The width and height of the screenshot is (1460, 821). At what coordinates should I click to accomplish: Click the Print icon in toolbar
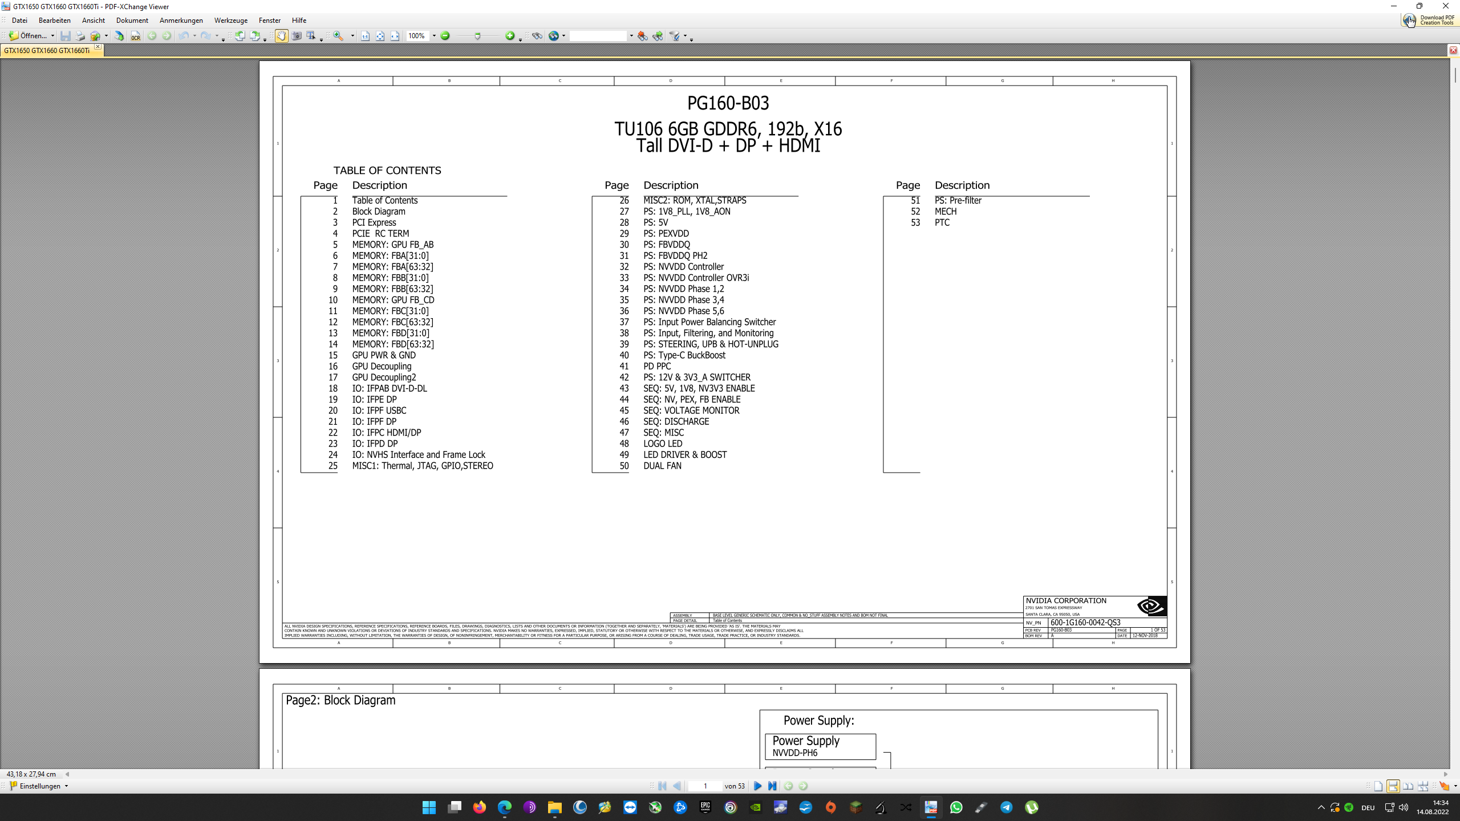pos(80,36)
